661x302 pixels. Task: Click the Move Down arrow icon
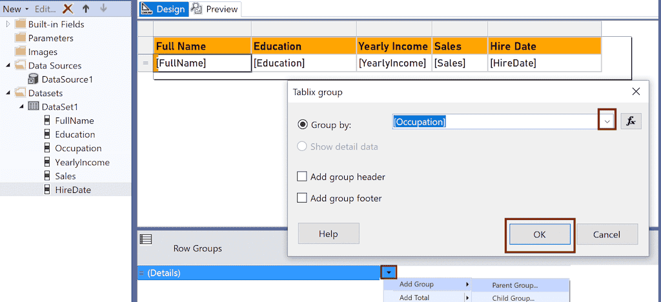point(103,9)
